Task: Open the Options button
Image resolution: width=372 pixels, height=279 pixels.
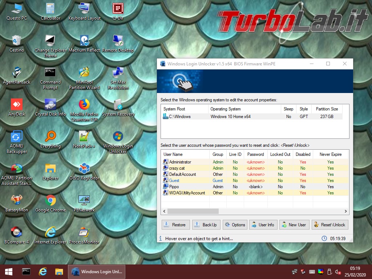Action: click(235, 225)
